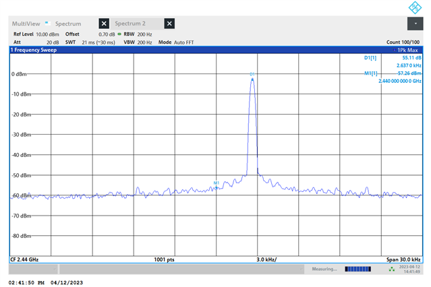Click the green network status icon
The image size is (431, 287).
(x=392, y=269)
